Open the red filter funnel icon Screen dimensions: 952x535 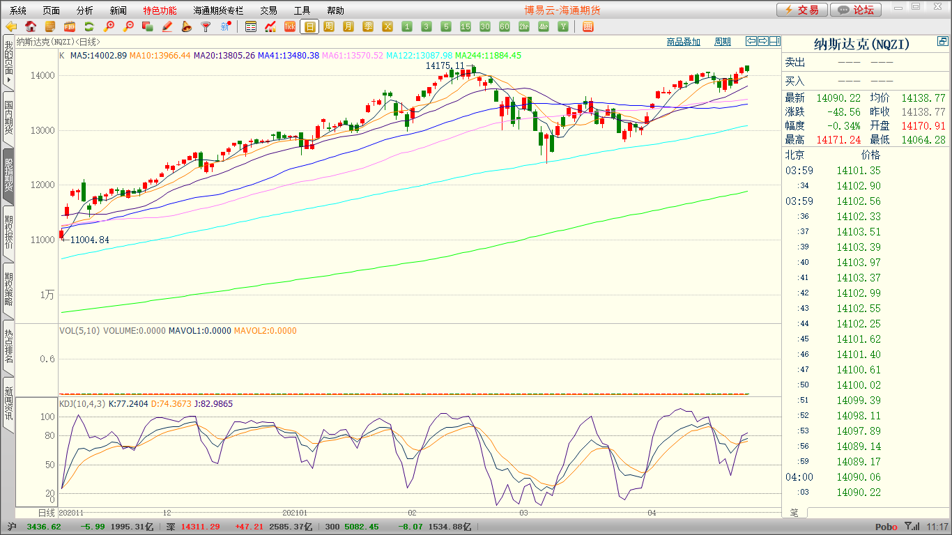[206, 26]
